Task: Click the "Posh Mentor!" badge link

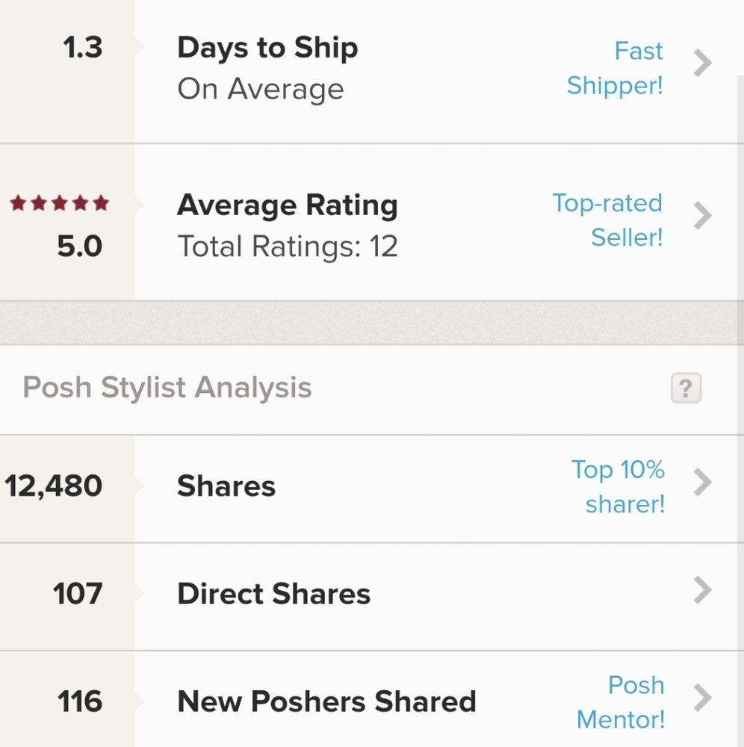Action: click(x=621, y=702)
